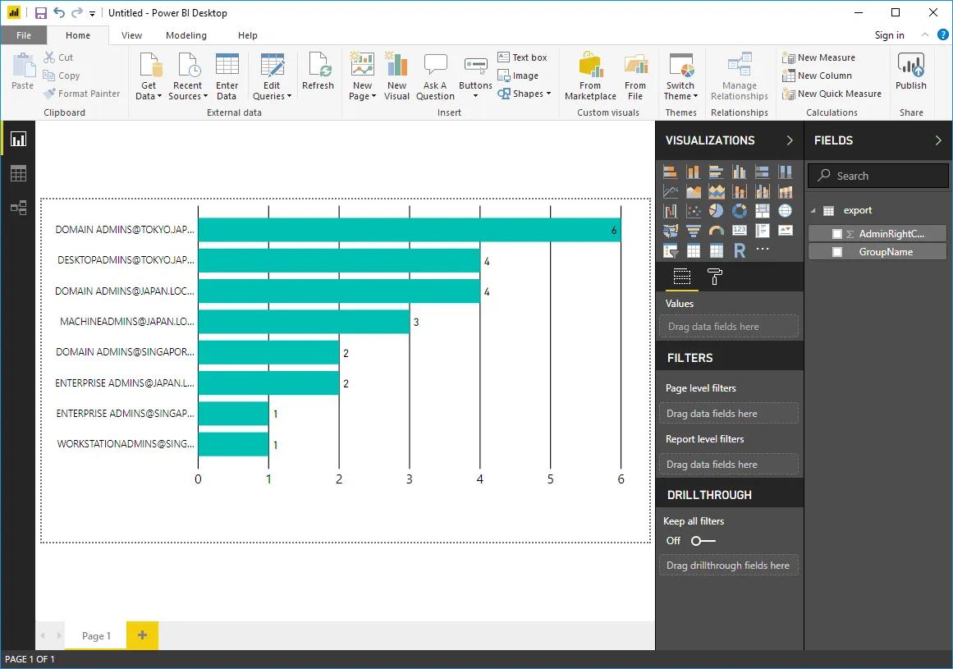Select the Clustered column chart visualization
953x669 pixels.
tap(739, 172)
